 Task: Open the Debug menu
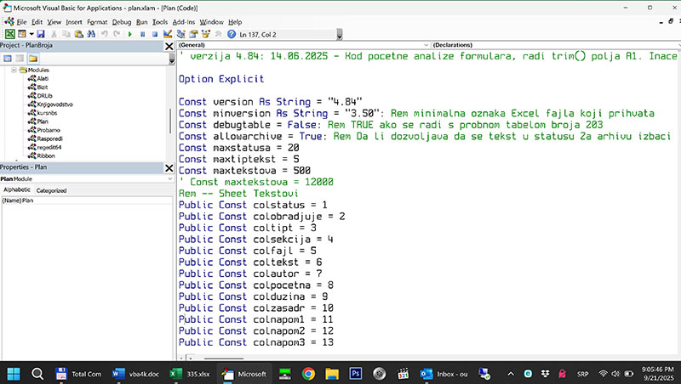tap(121, 21)
